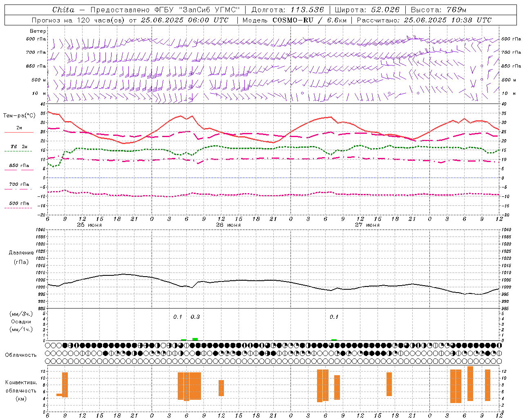Click the "Облачность" cloud cover label

21,355
